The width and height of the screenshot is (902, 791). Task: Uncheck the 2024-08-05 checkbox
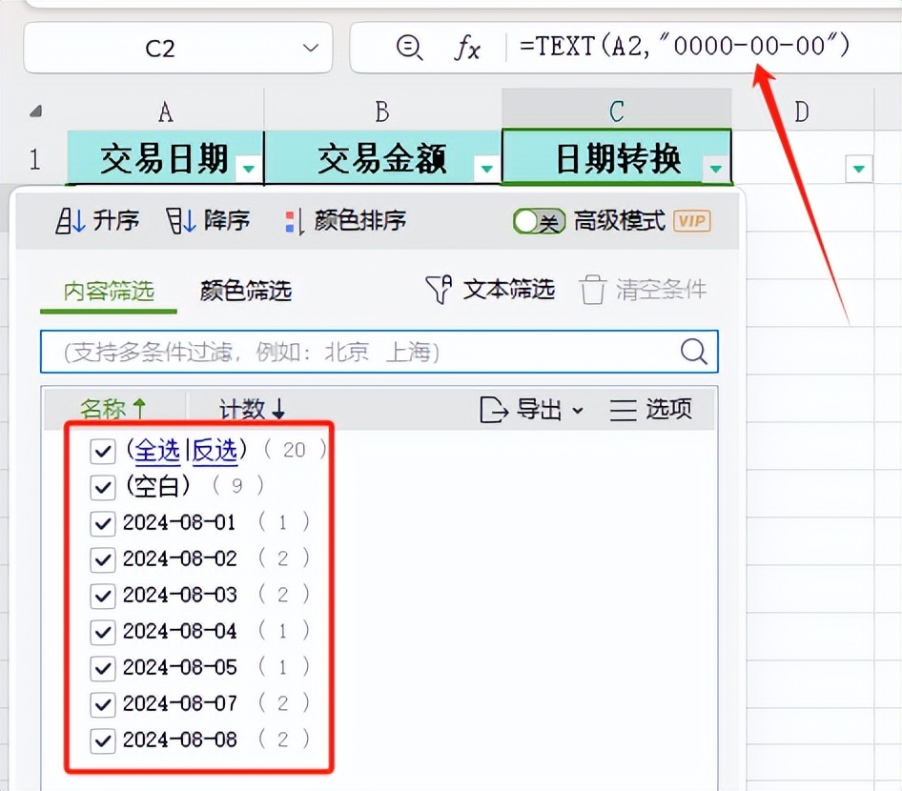pyautogui.click(x=102, y=668)
